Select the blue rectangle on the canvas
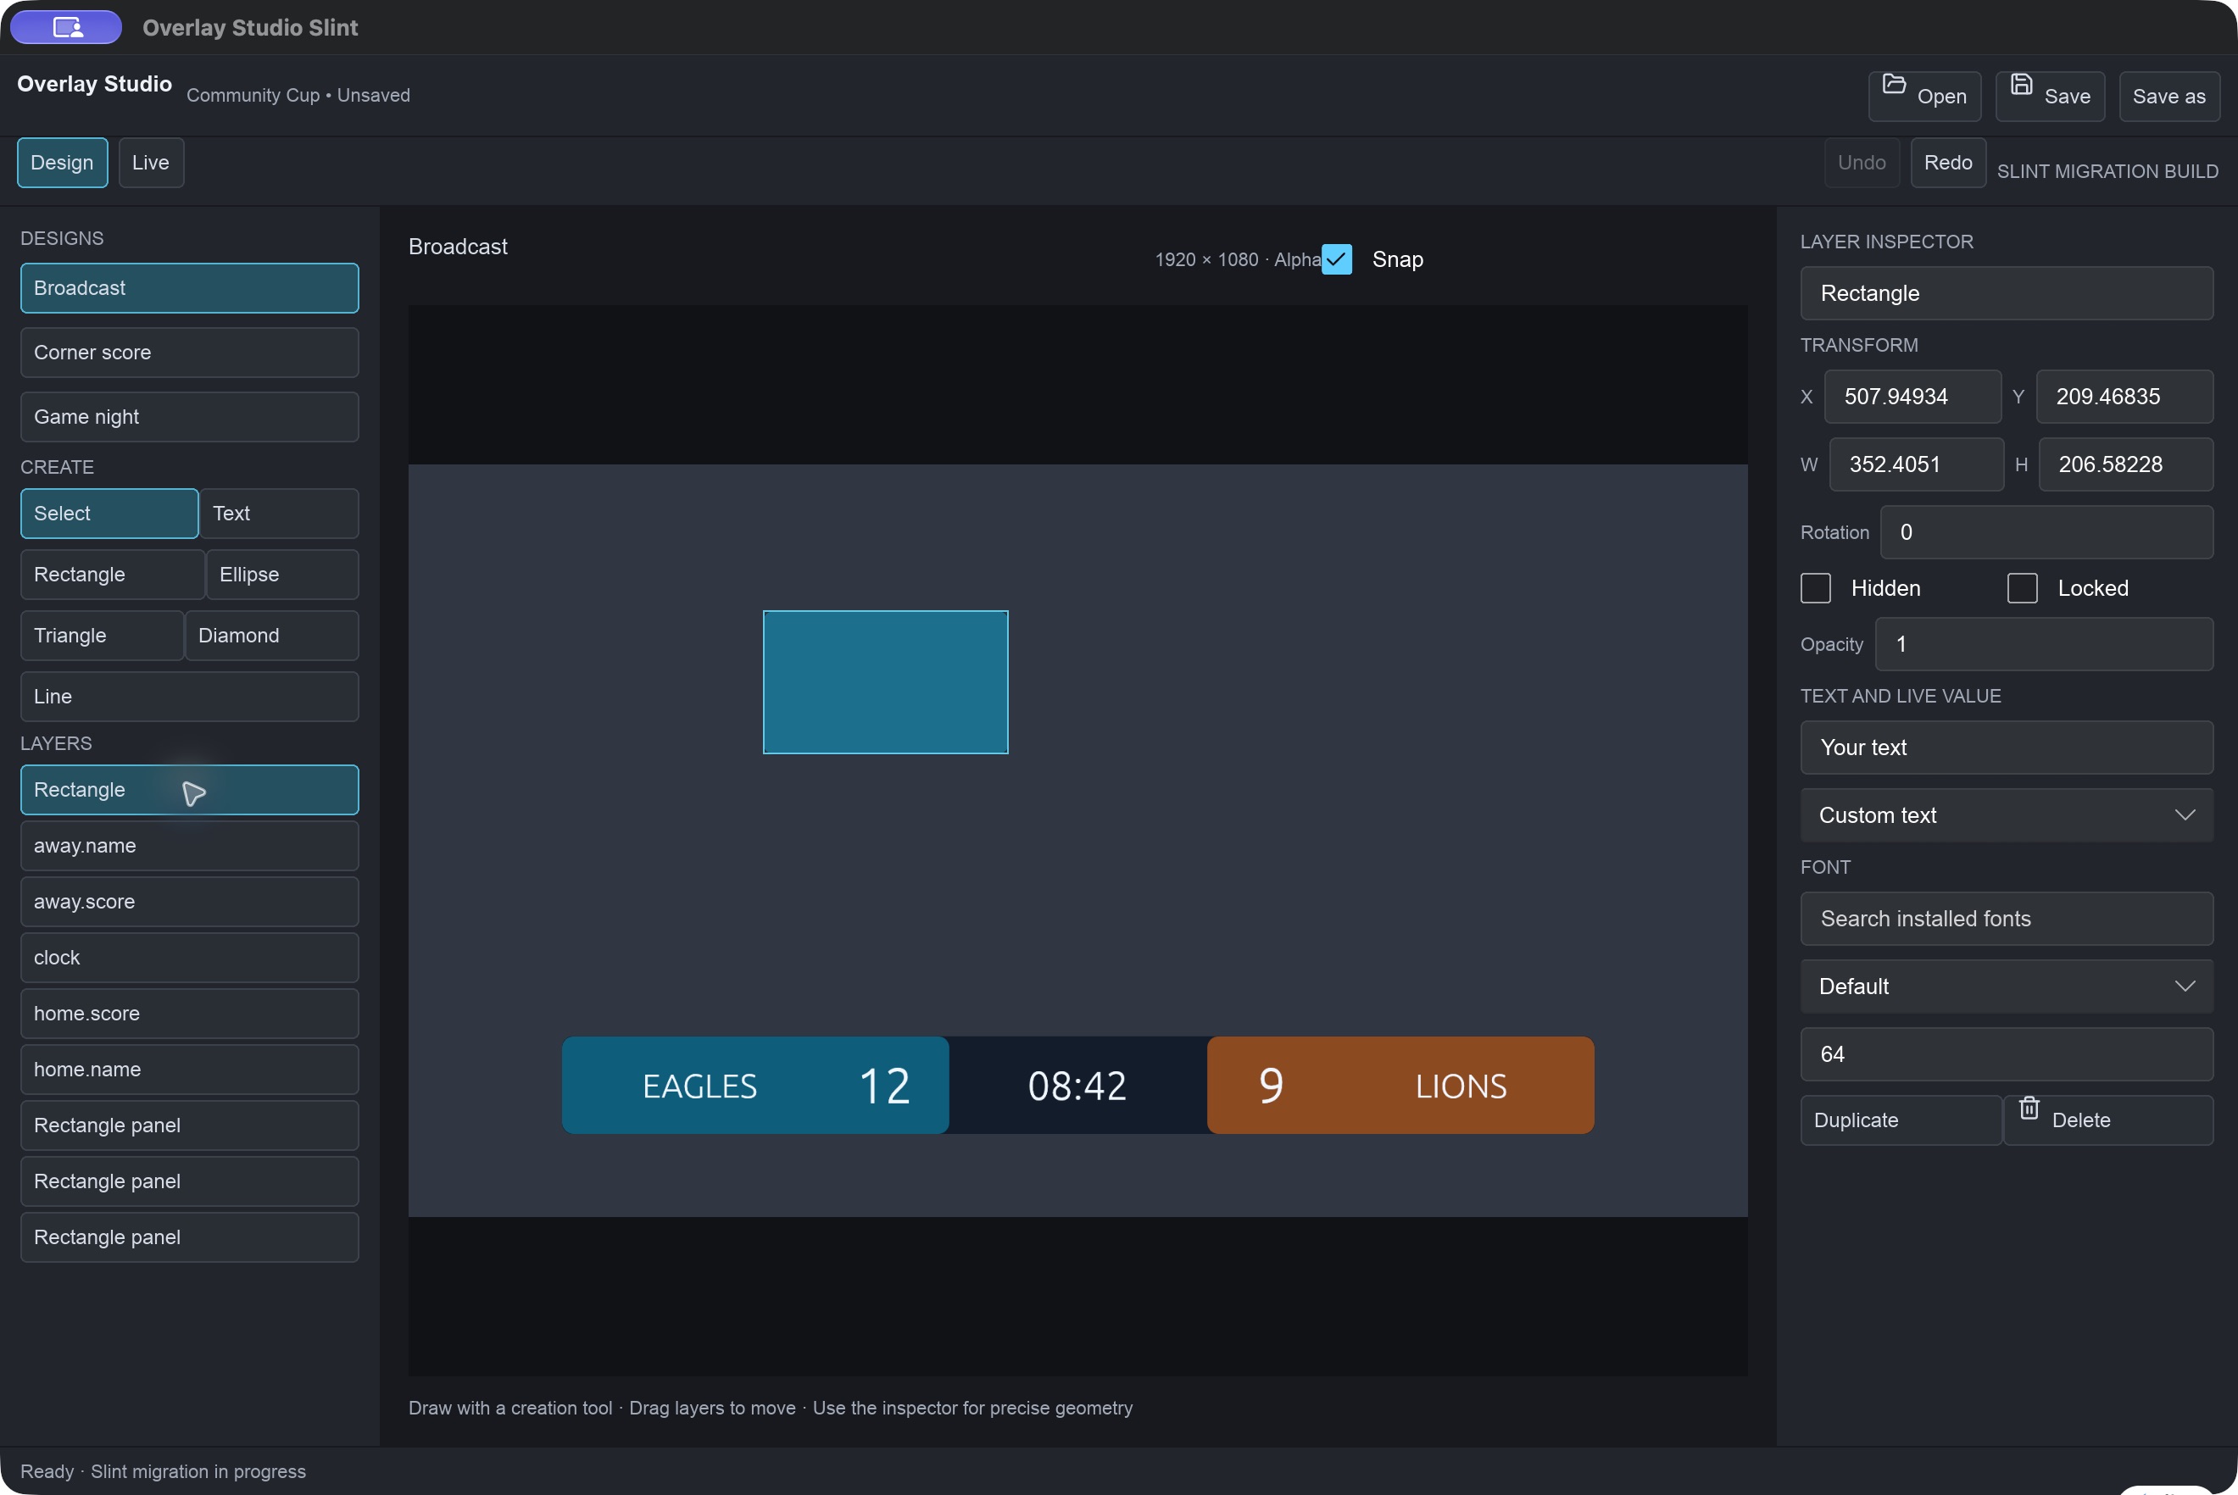 pyautogui.click(x=885, y=683)
